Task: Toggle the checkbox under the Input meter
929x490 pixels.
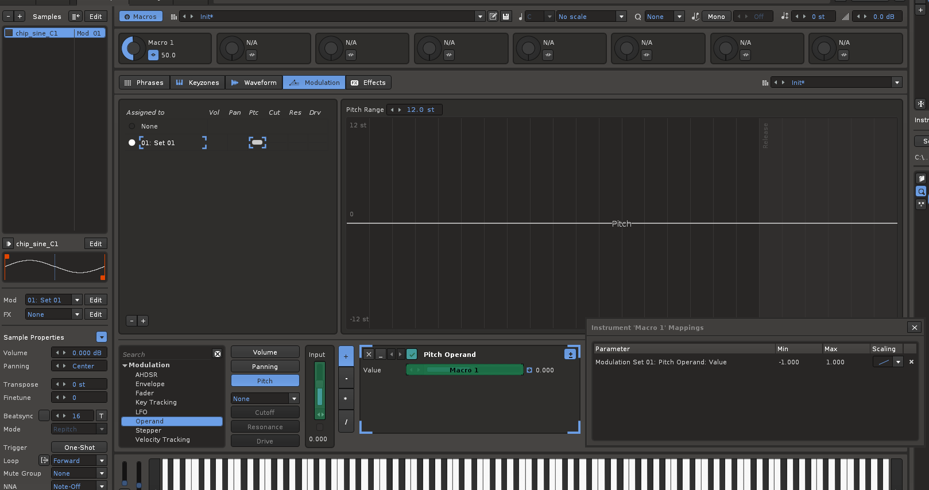Action: click(x=320, y=427)
